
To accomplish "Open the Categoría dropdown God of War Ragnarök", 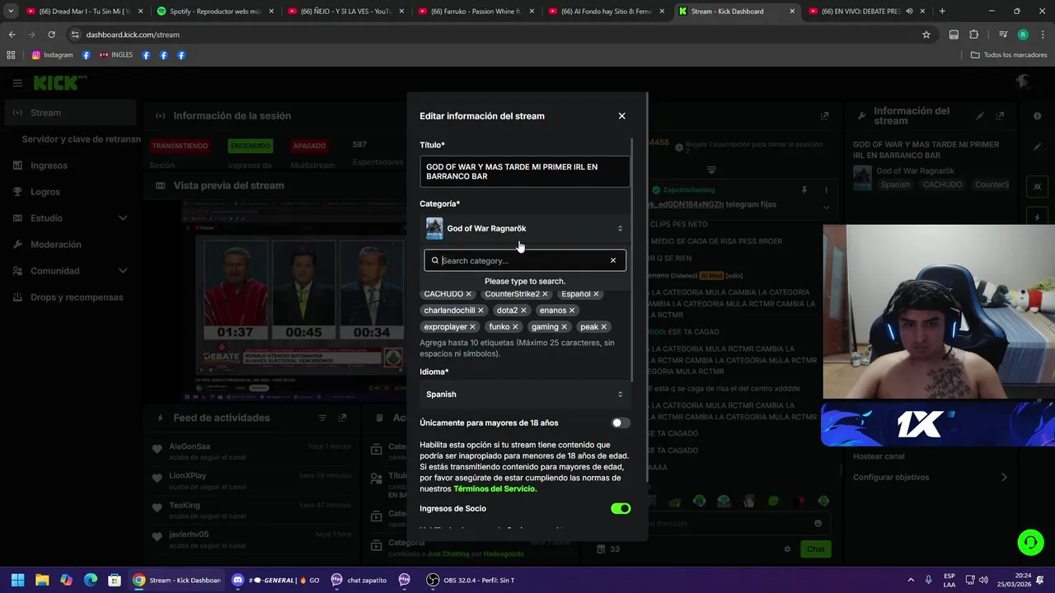I will point(525,228).
